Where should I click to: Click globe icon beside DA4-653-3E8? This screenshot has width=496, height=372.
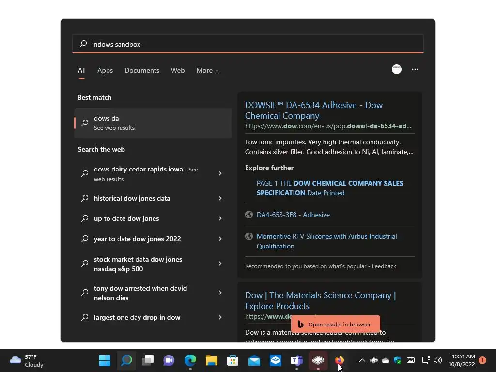[249, 215]
